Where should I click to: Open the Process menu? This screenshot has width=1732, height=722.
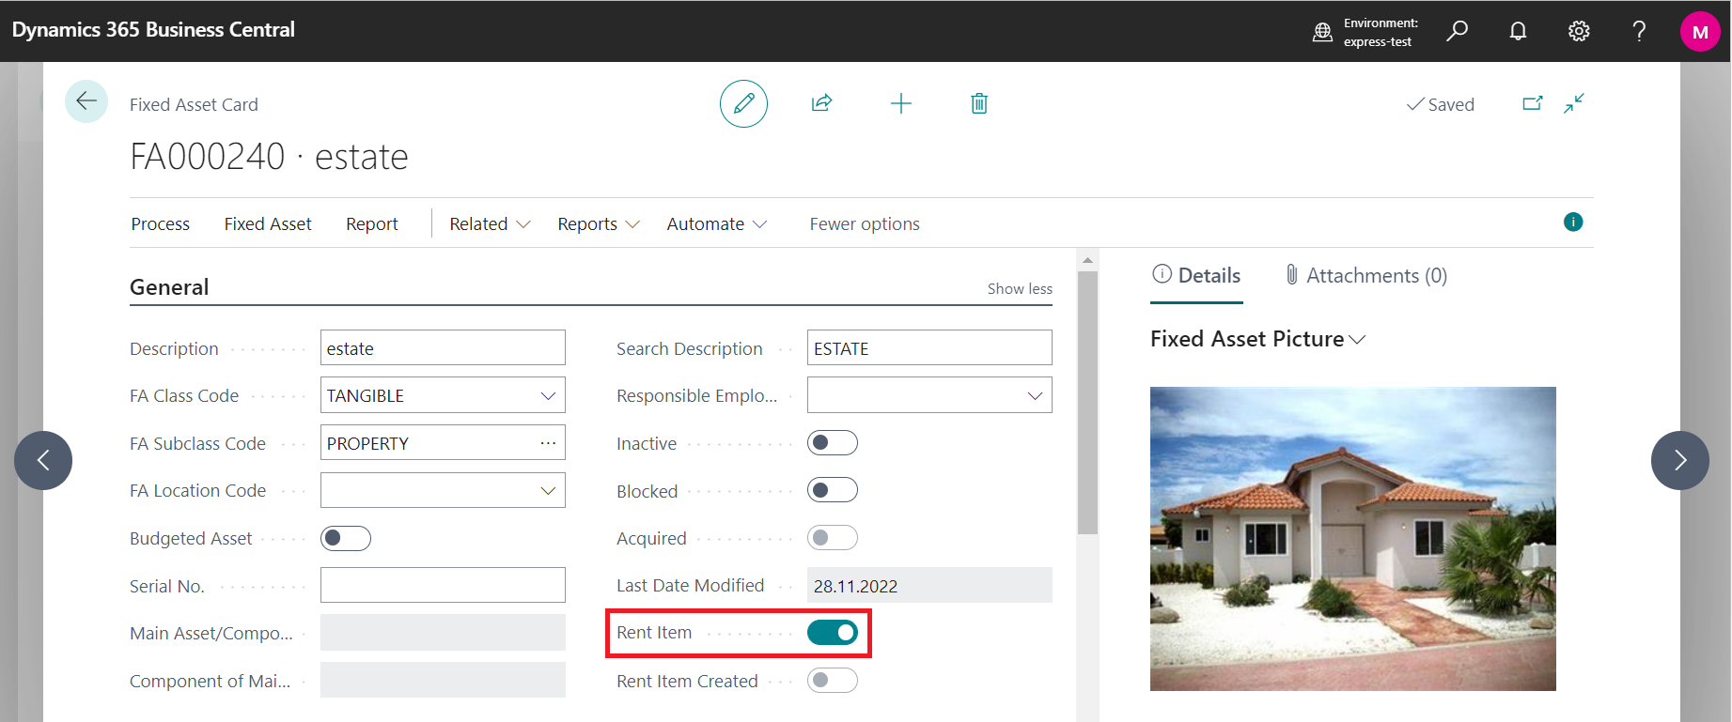161,223
